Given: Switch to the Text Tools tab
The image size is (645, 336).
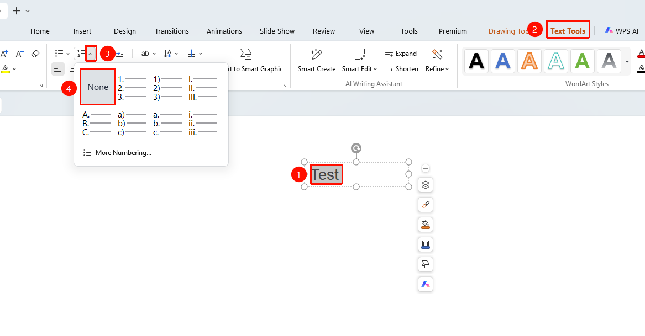Looking at the screenshot, I should pyautogui.click(x=568, y=31).
